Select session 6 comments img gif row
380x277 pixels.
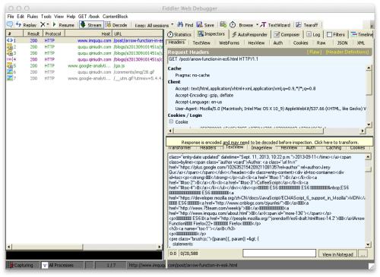pyautogui.click(x=84, y=72)
